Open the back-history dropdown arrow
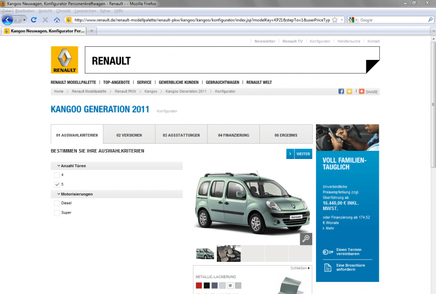This screenshot has height=294, width=436. click(24, 20)
